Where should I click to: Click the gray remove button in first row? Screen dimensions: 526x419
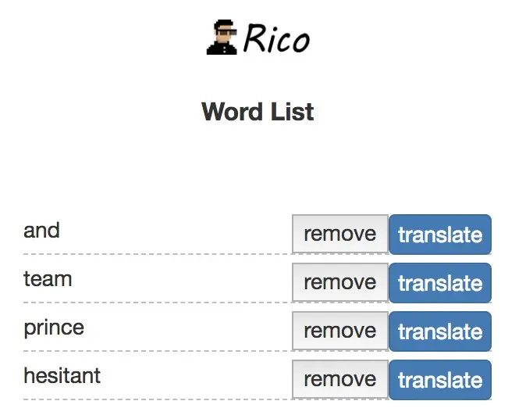coord(340,234)
